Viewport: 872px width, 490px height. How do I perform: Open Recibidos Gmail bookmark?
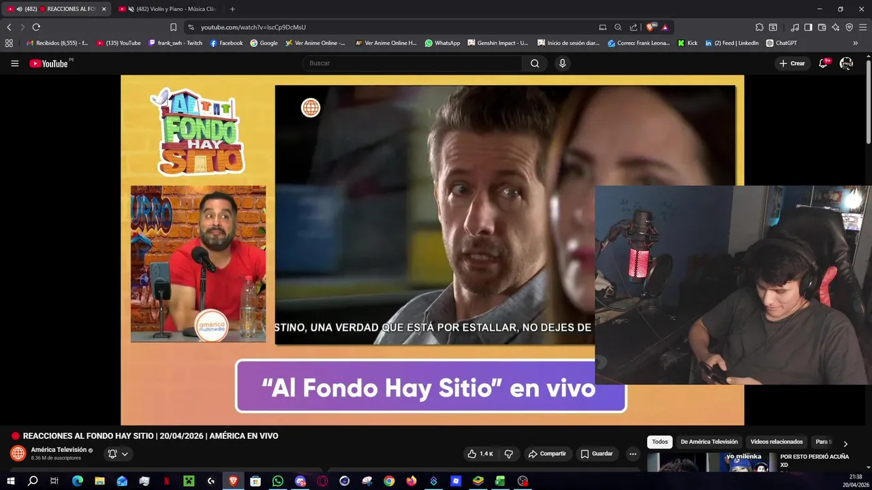(x=57, y=43)
